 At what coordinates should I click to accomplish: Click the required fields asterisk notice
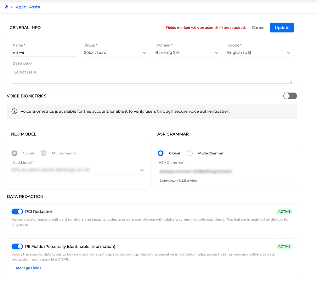[205, 28]
